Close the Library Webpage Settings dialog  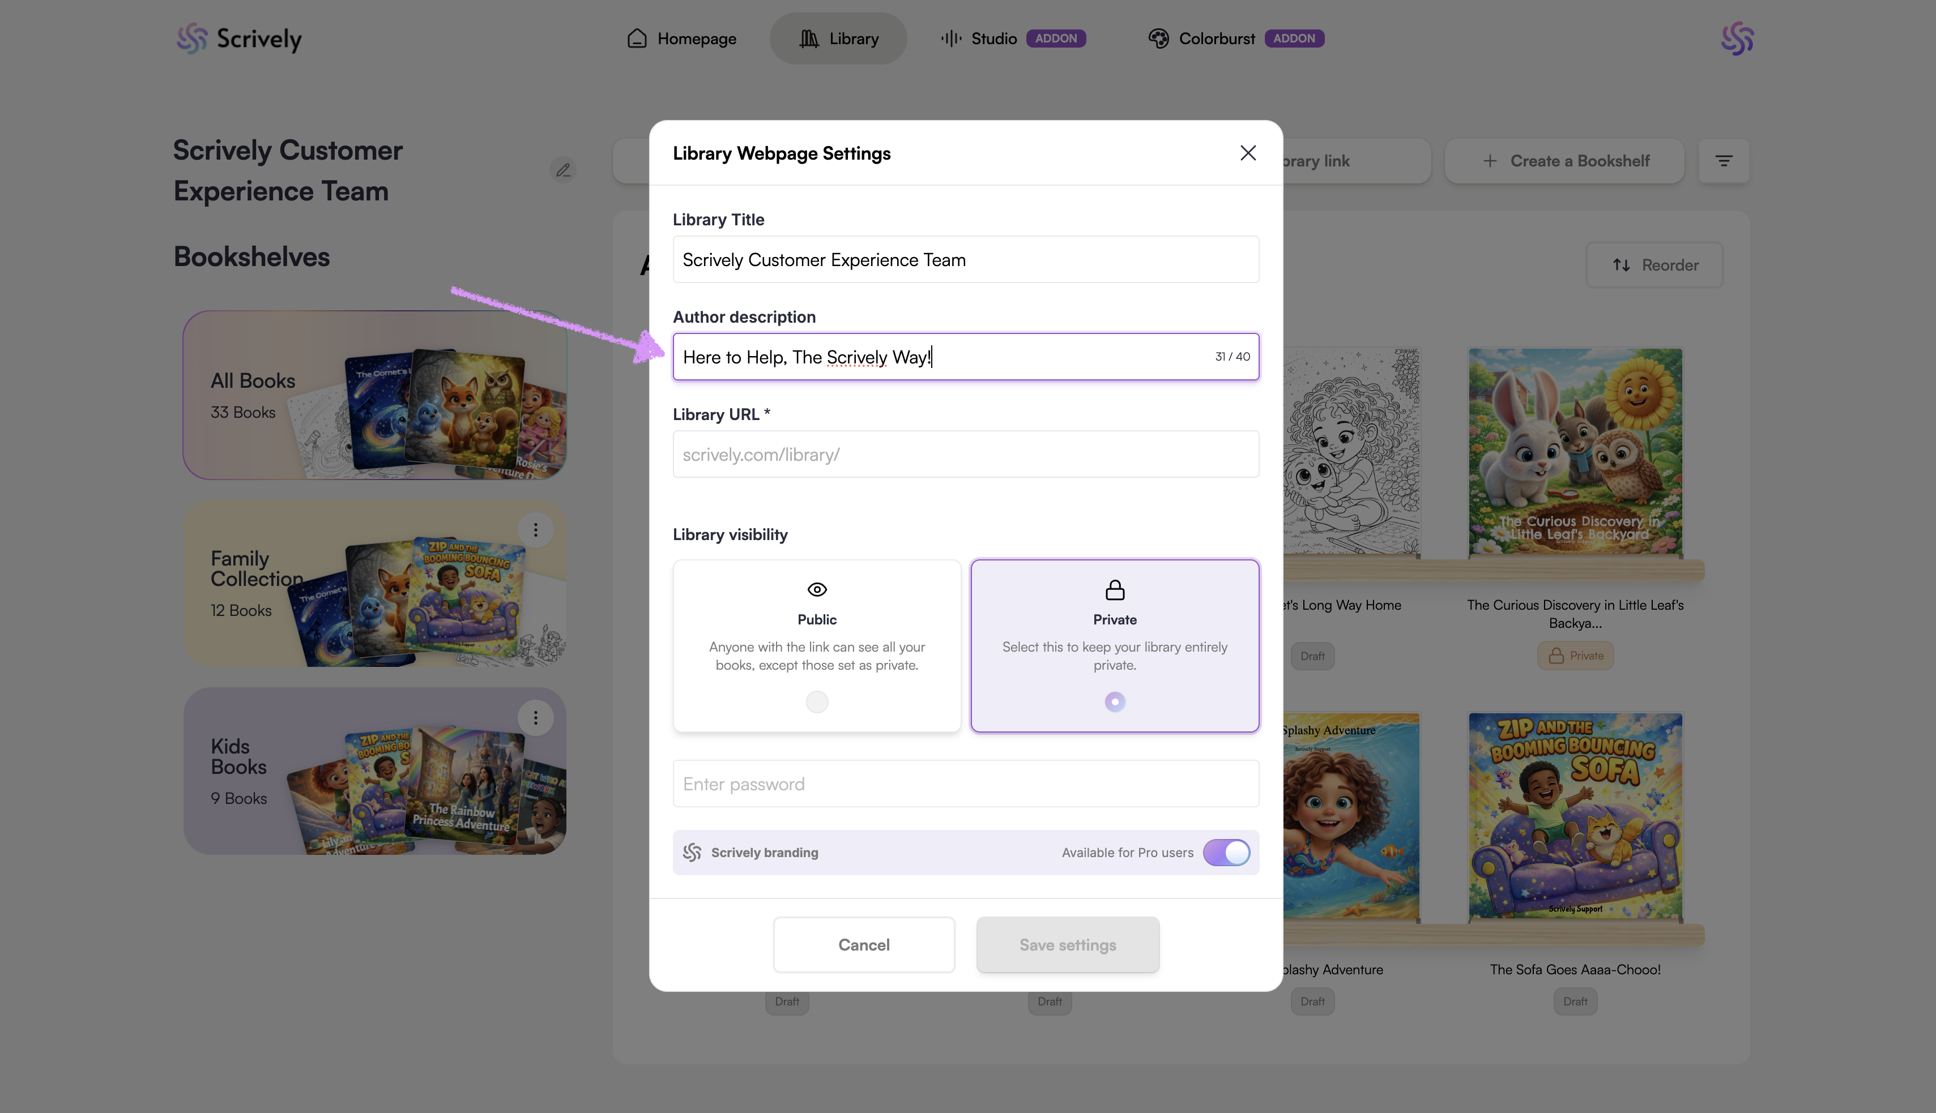pyautogui.click(x=1248, y=153)
